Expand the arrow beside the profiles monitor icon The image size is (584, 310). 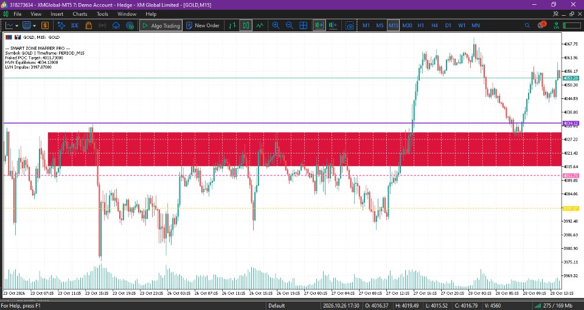(x=34, y=25)
